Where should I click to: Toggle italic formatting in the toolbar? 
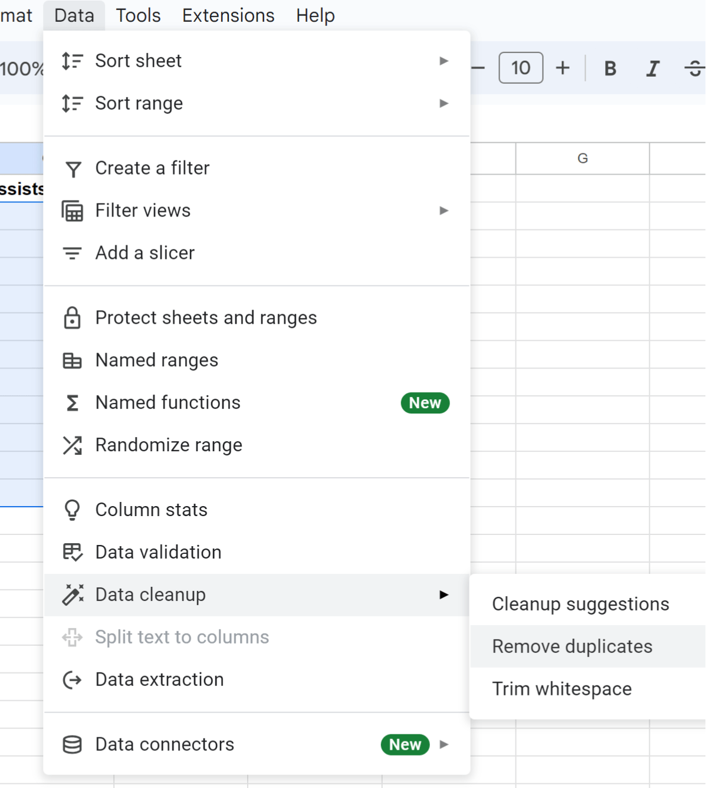click(x=652, y=68)
